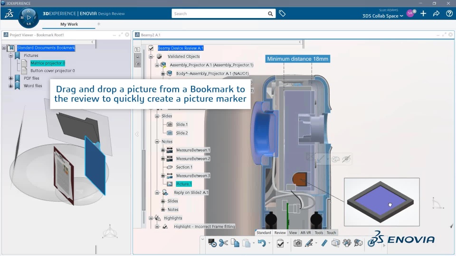The image size is (456, 256).
Task: Click the plus Add icon in header
Action: coord(423,14)
